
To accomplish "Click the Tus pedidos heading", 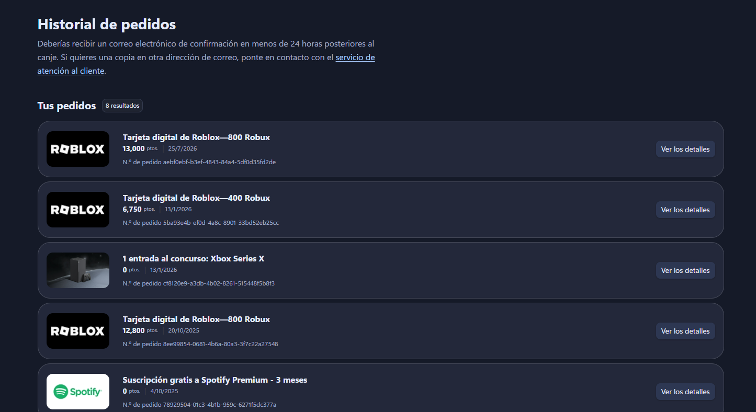I will pyautogui.click(x=66, y=106).
